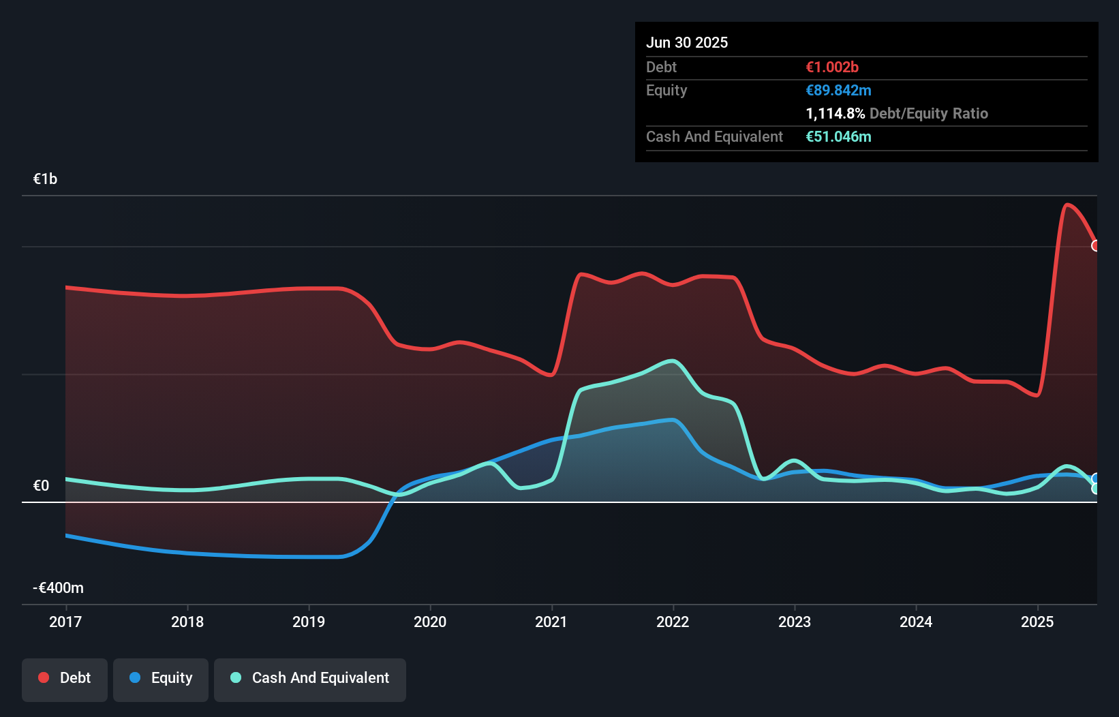Open the Debt/Equity Ratio detail row

[x=897, y=113]
